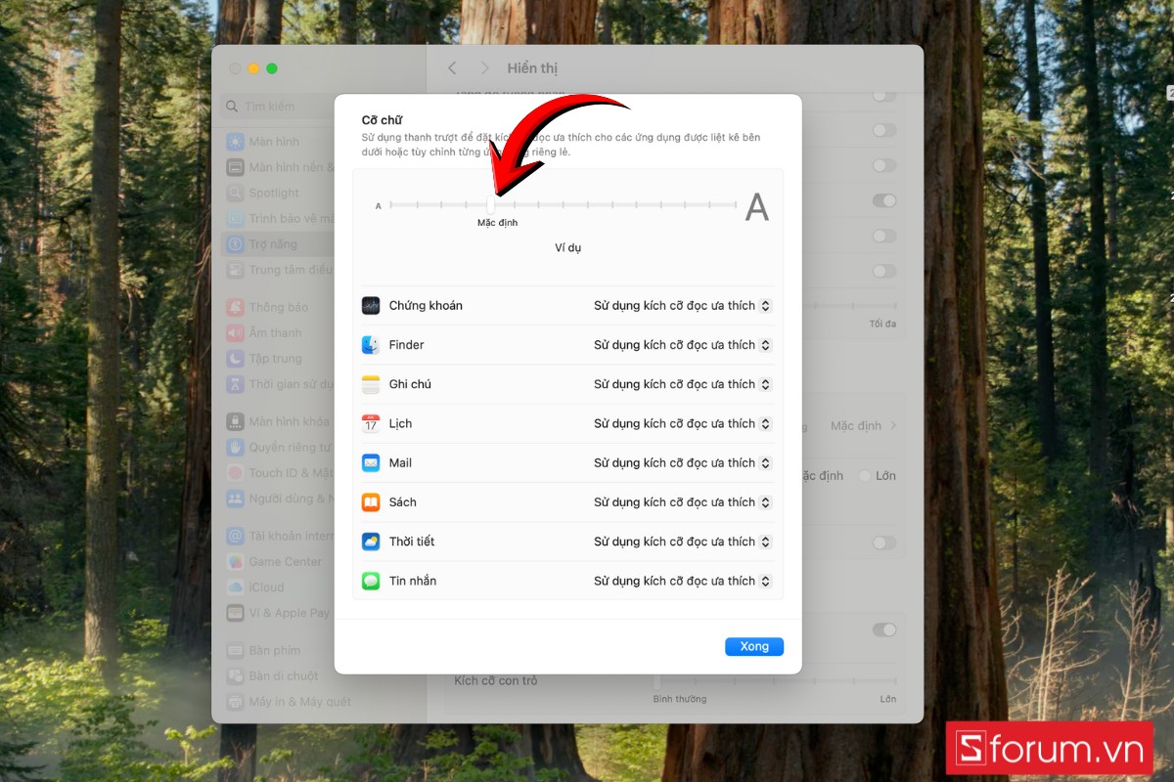Click the Mail app icon
The width and height of the screenshot is (1174, 782).
point(371,462)
